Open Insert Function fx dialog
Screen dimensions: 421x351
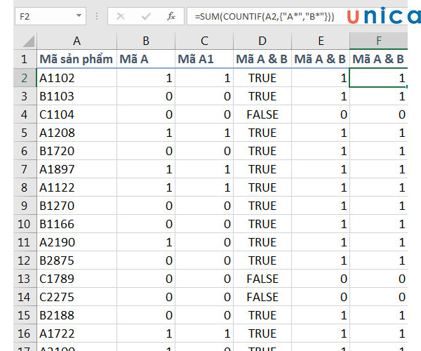tap(171, 15)
